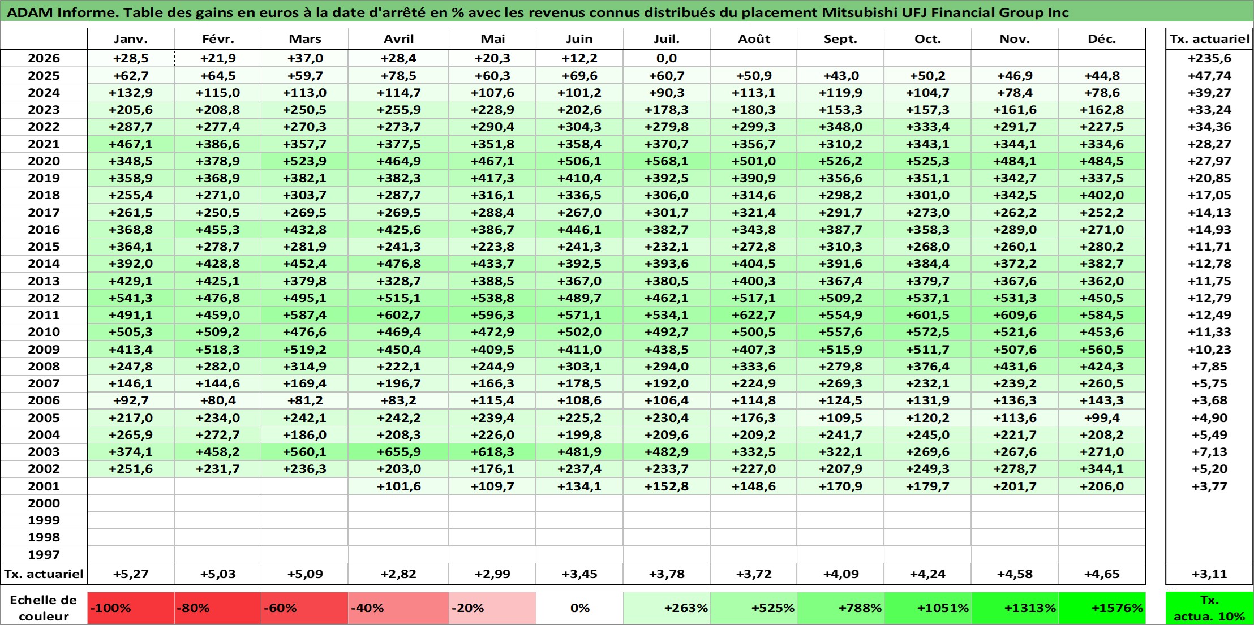Click the -20% light pink swatch
This screenshot has height=625, width=1254.
492,608
